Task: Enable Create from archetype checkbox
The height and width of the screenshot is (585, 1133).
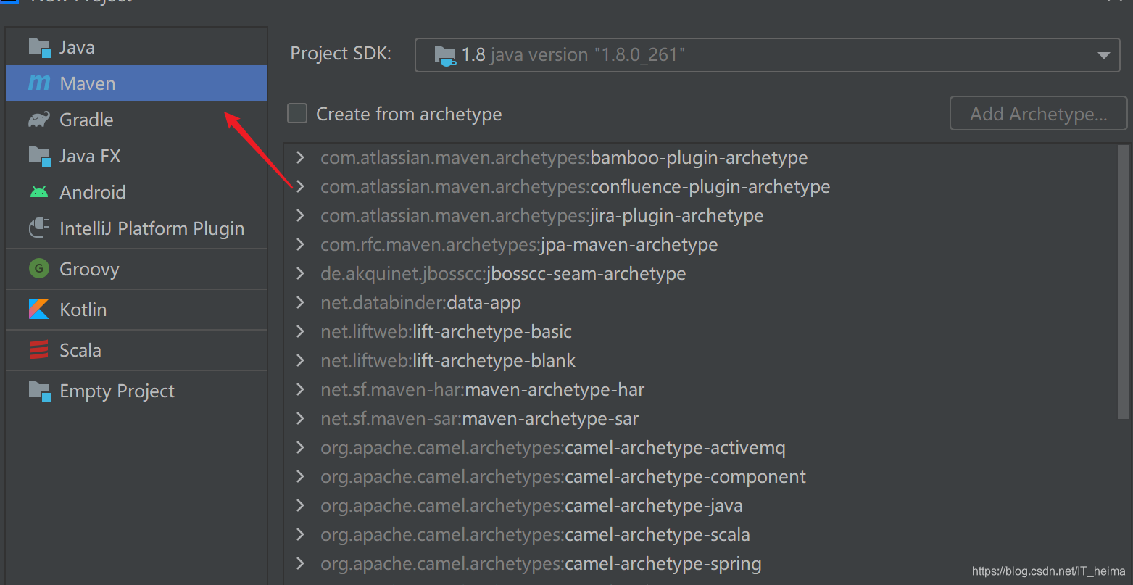Action: [297, 114]
